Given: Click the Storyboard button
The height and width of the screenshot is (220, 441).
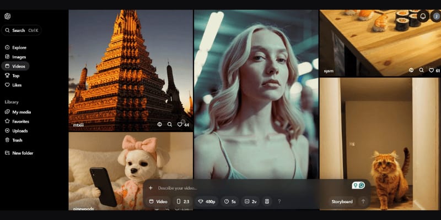Looking at the screenshot, I should pyautogui.click(x=342, y=202).
